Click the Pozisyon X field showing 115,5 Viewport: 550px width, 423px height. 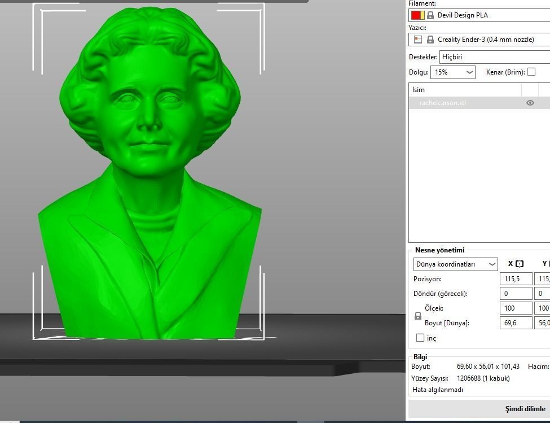coord(516,279)
